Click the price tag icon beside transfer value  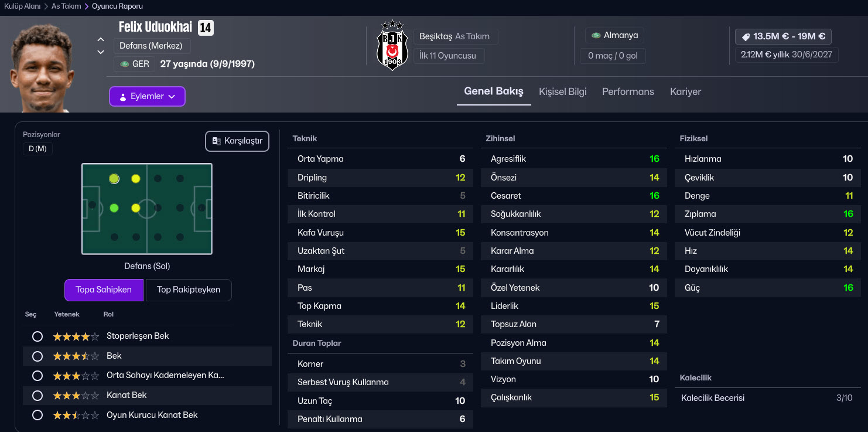tap(746, 37)
